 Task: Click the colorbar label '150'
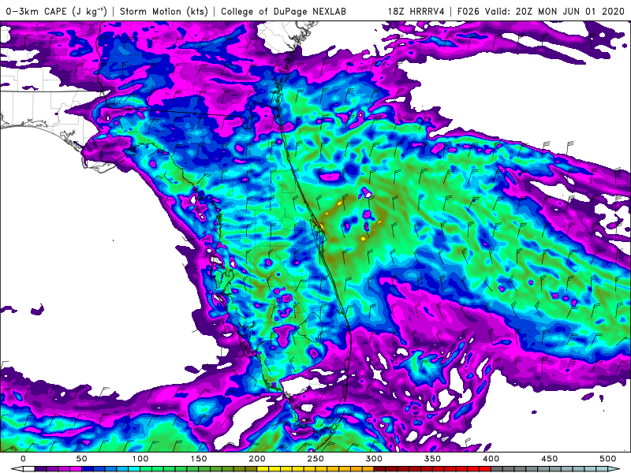pyautogui.click(x=199, y=459)
